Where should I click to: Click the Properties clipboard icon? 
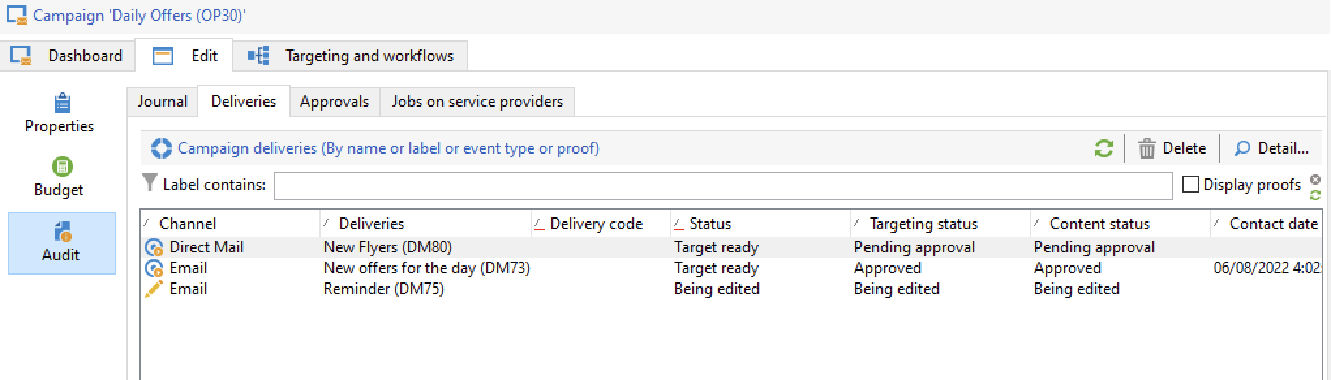[x=62, y=103]
